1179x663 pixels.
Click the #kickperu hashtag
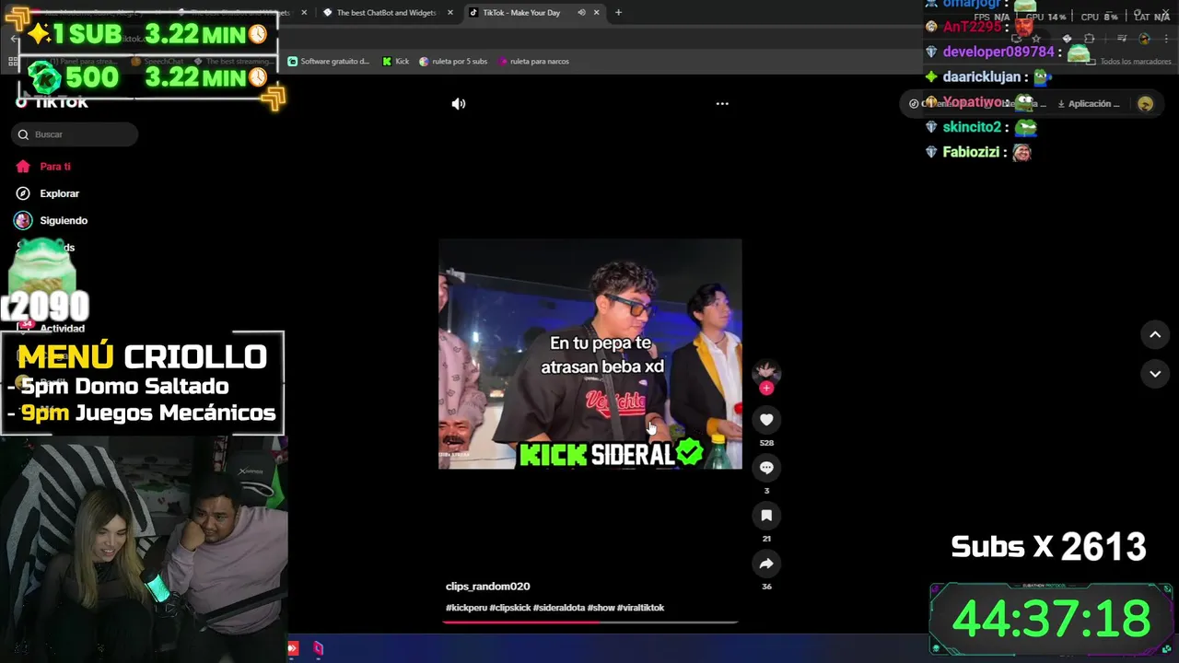(x=466, y=608)
